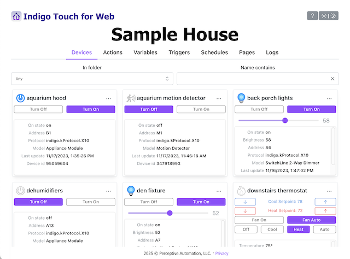
Task: Turn off the dehumidifiers
Action: coord(38,202)
